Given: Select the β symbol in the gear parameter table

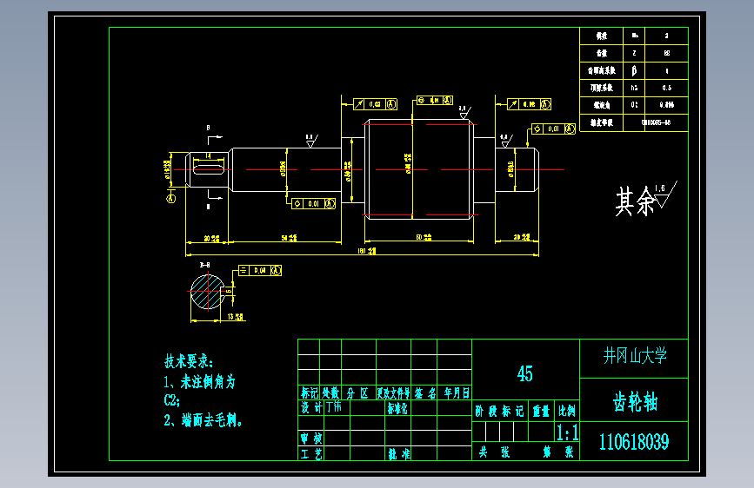Looking at the screenshot, I should tap(634, 70).
